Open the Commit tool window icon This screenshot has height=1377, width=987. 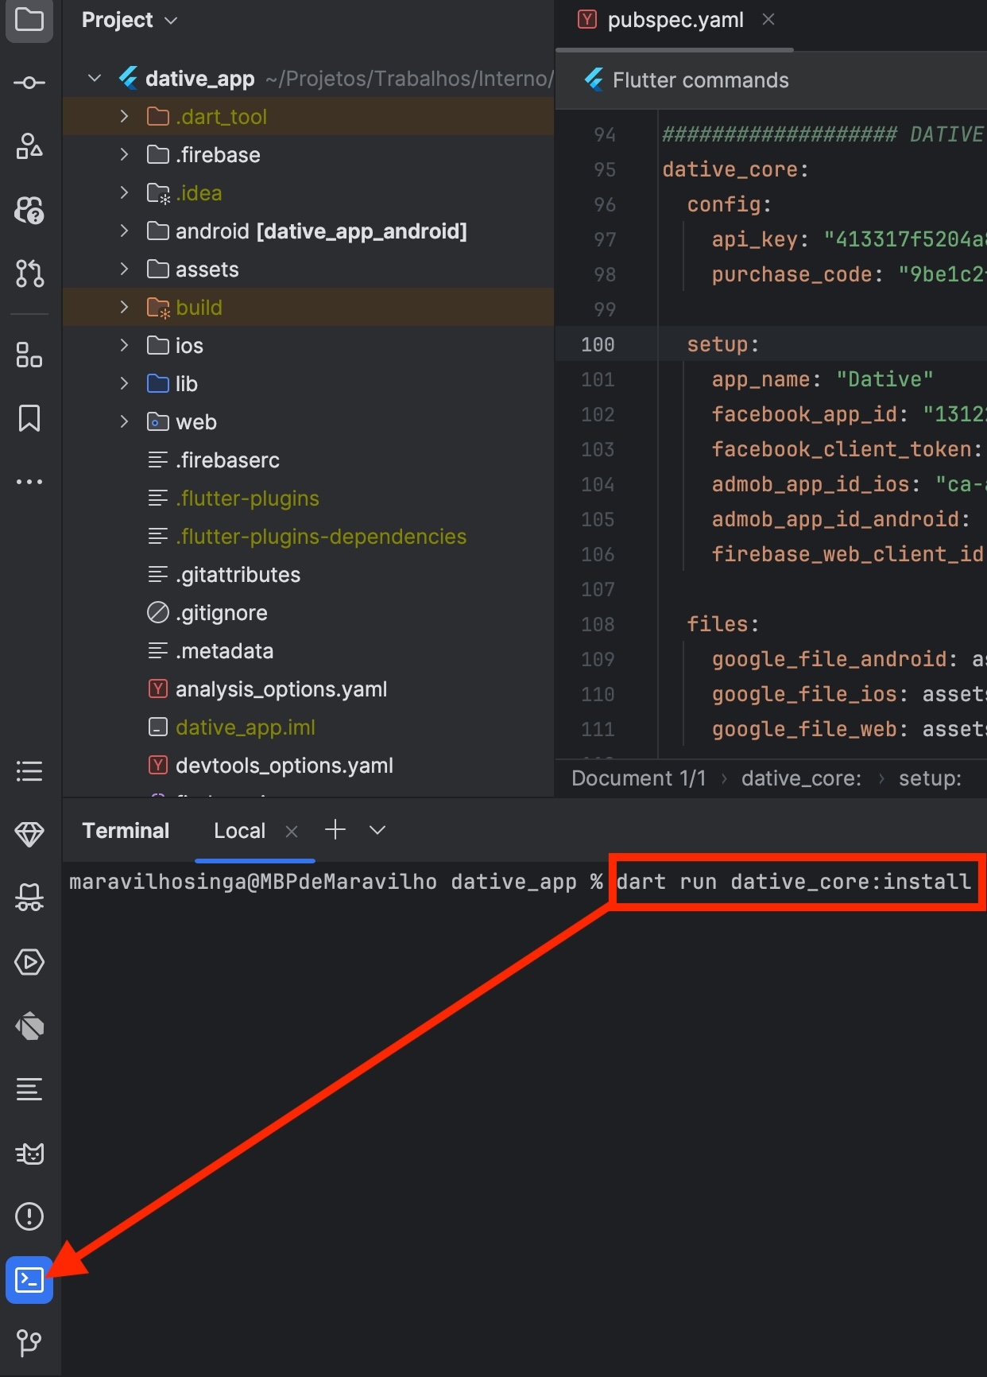29,83
